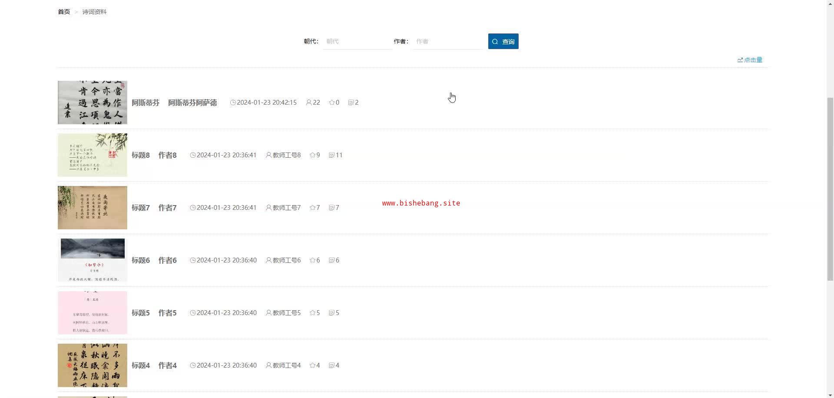The width and height of the screenshot is (834, 398).
Task: Click the star icon in the 阿斯蒂芬 row
Action: [x=332, y=103]
